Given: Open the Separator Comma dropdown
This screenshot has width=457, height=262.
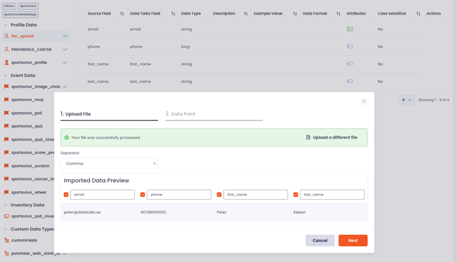Looking at the screenshot, I should point(109,164).
